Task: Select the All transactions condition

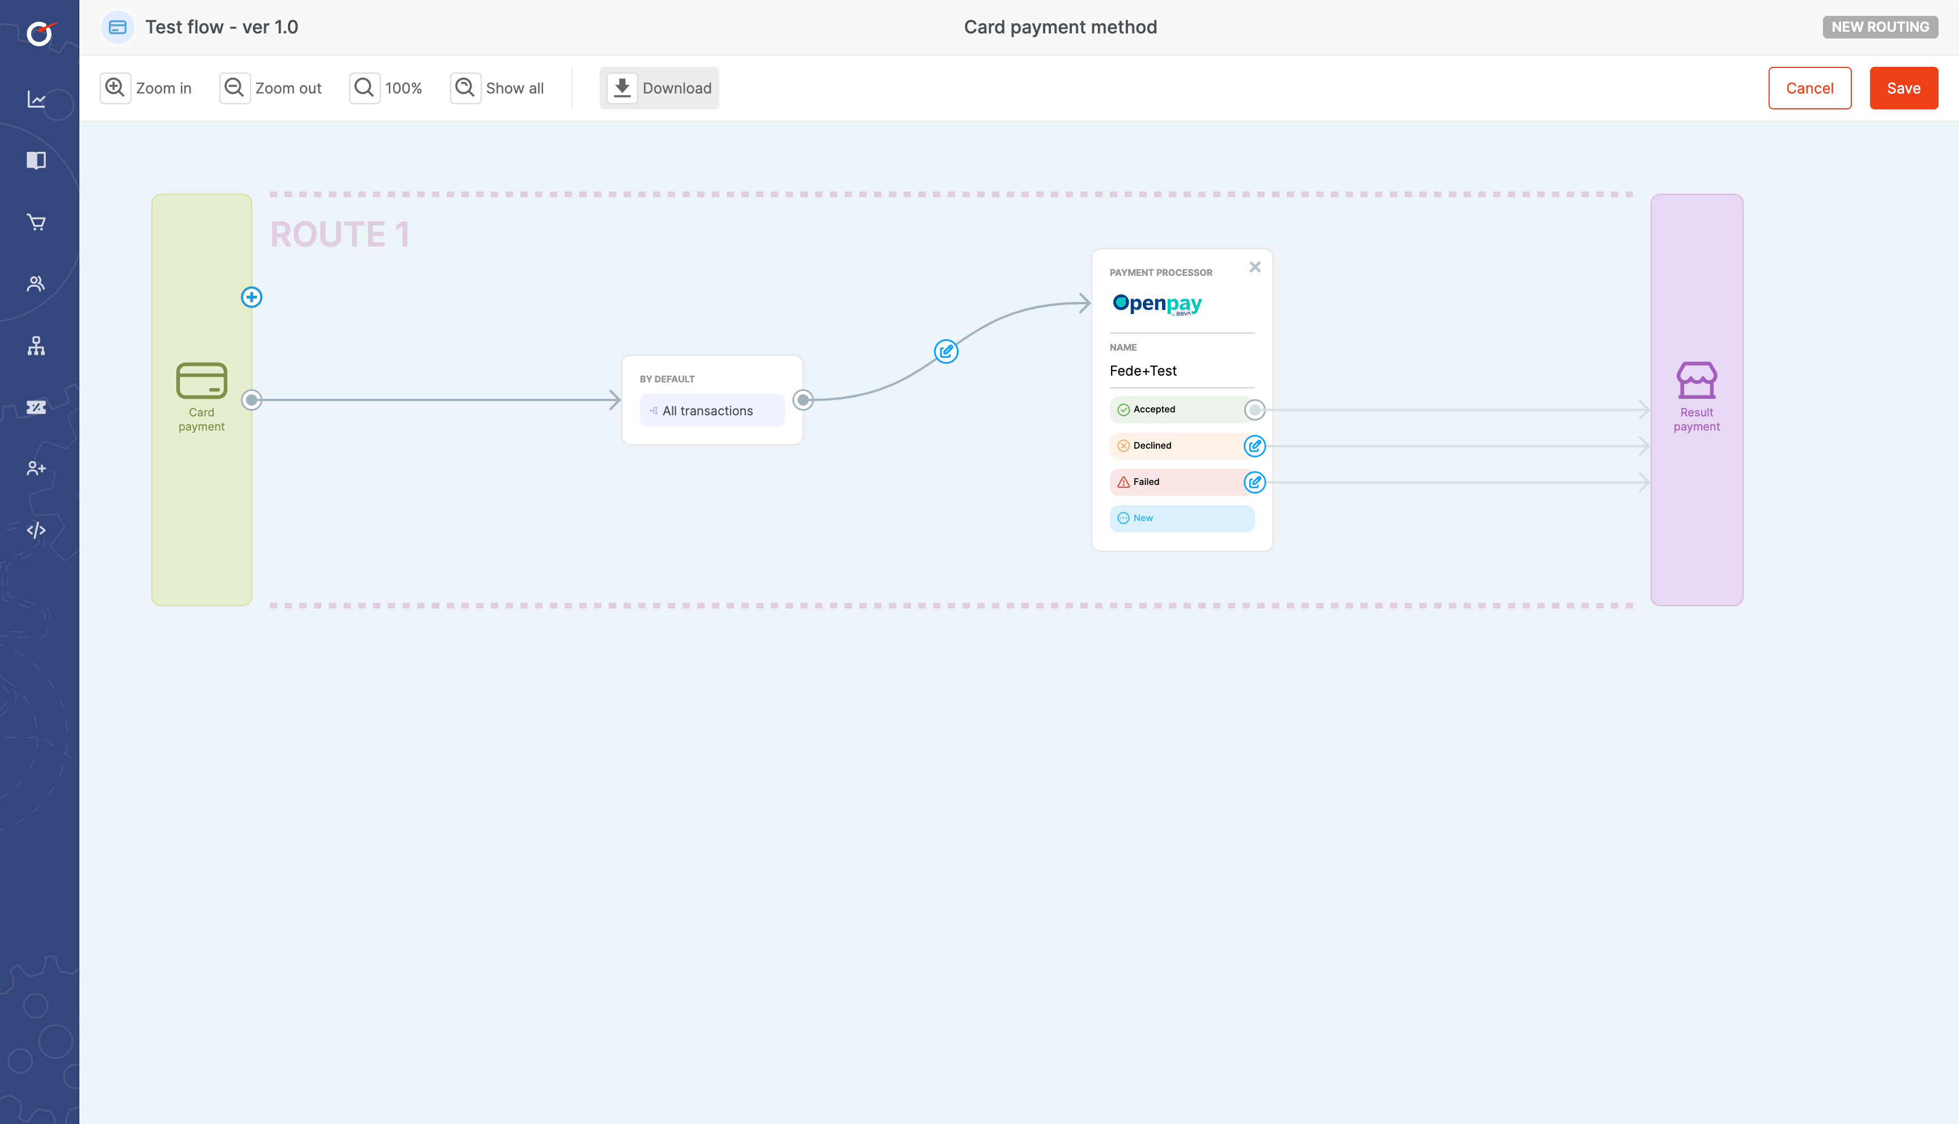Action: point(712,411)
